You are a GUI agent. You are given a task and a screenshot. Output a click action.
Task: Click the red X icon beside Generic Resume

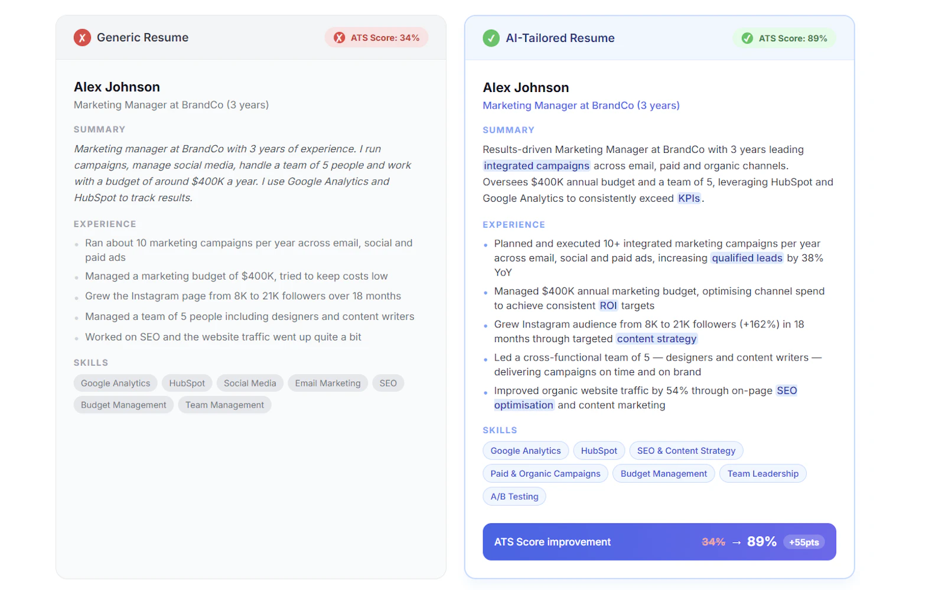(x=82, y=38)
